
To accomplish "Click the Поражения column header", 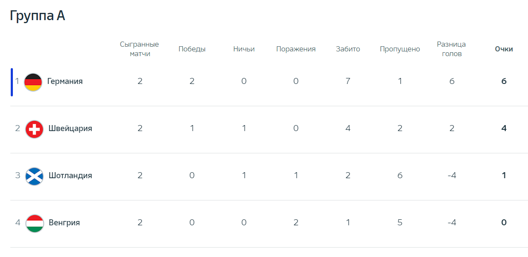I will [296, 49].
